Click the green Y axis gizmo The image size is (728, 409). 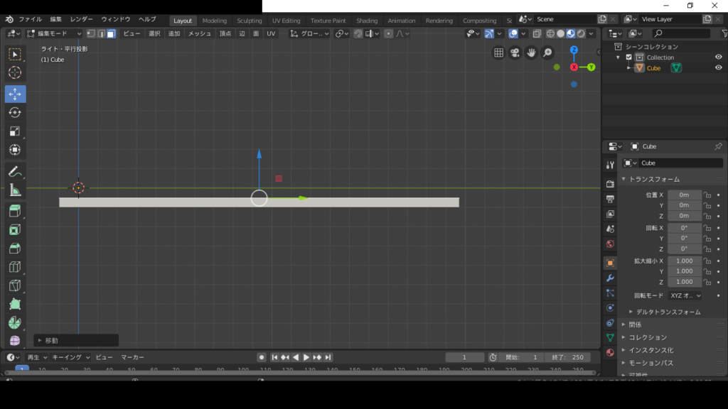(591, 67)
